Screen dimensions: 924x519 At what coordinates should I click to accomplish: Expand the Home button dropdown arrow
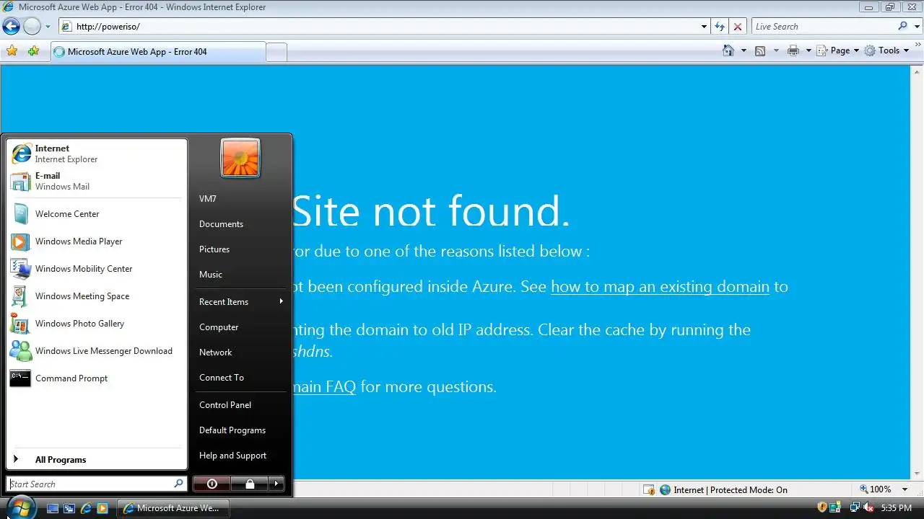click(x=744, y=50)
